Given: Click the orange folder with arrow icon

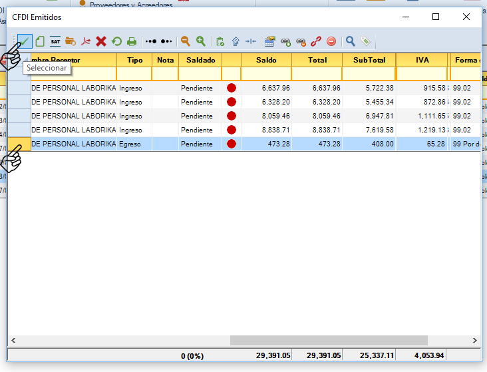Looking at the screenshot, I should click(71, 41).
